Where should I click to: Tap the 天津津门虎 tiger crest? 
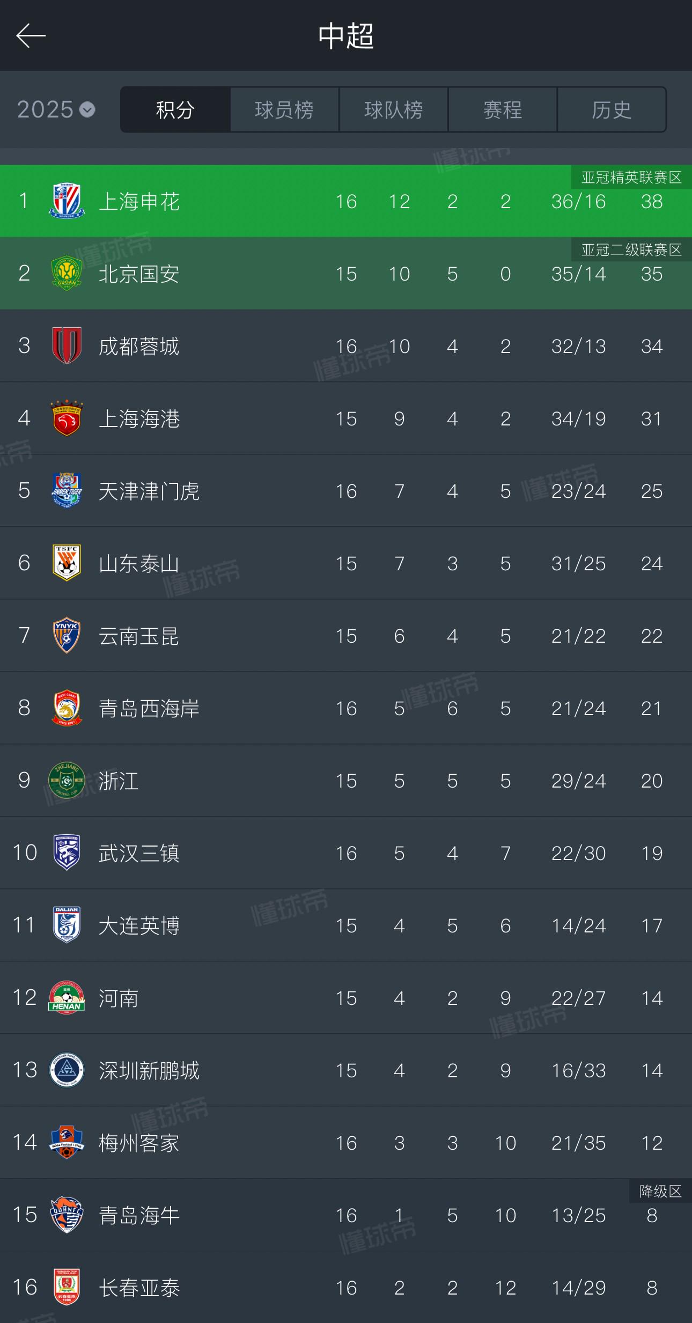[x=67, y=491]
